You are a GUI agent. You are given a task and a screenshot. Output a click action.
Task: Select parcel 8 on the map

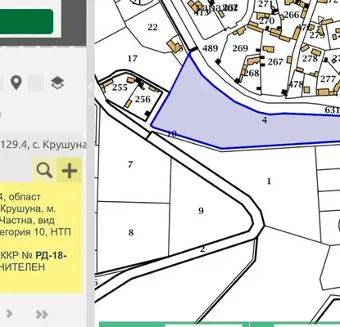pos(131,233)
